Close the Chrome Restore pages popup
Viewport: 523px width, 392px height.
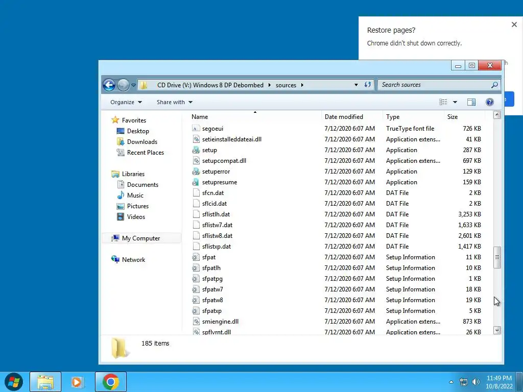tap(514, 24)
